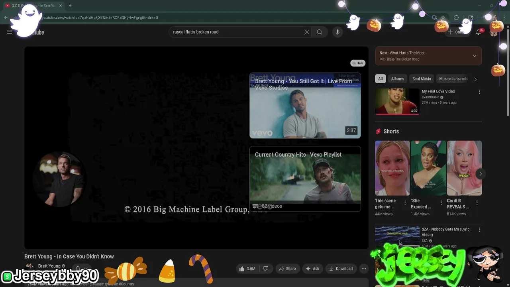Close the Brett Young browser tab
Image resolution: width=510 pixels, height=287 pixels.
click(x=61, y=6)
